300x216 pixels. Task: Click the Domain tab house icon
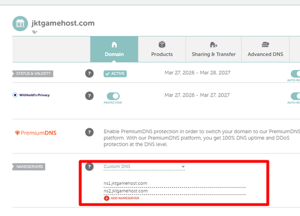114,44
